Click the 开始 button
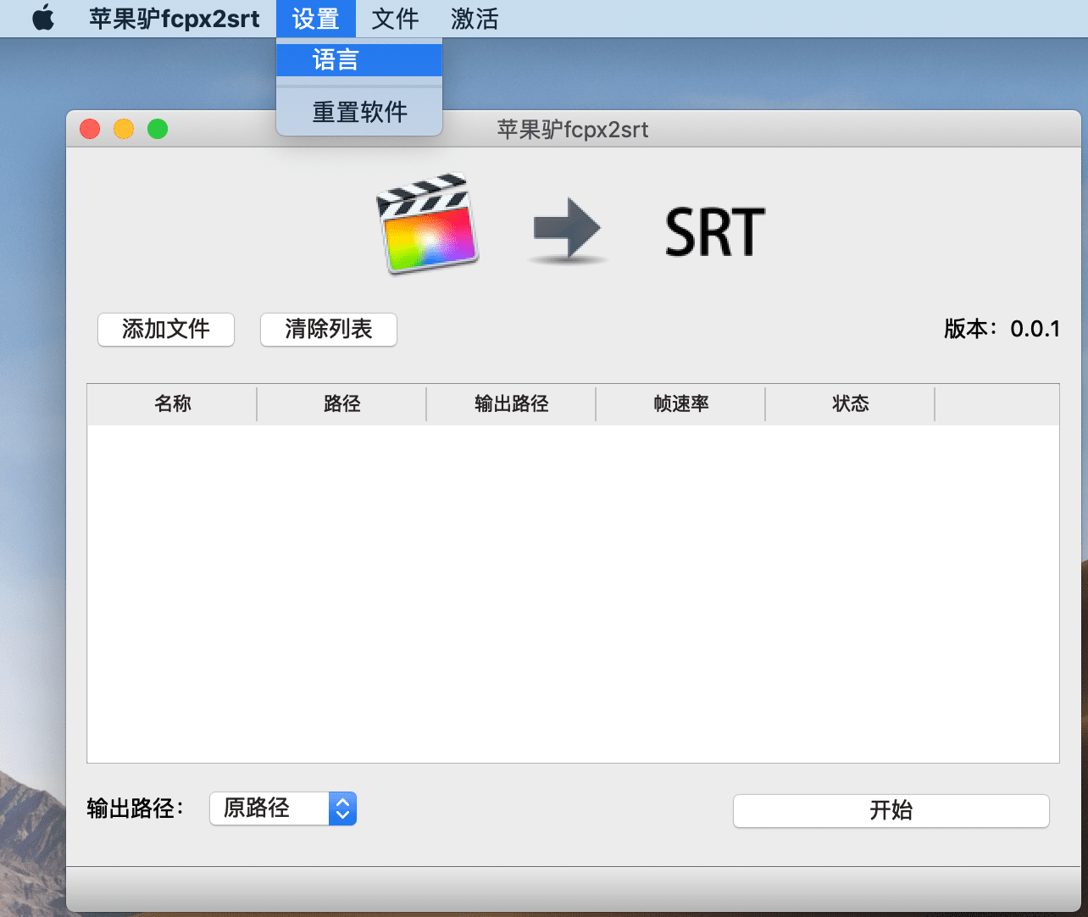Viewport: 1088px width, 917px height. [x=891, y=810]
